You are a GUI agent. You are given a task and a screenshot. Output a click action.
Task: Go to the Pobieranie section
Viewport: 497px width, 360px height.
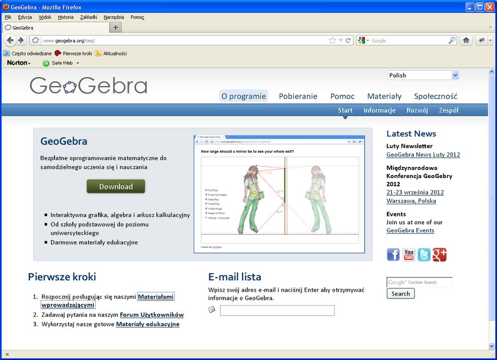pyautogui.click(x=298, y=96)
